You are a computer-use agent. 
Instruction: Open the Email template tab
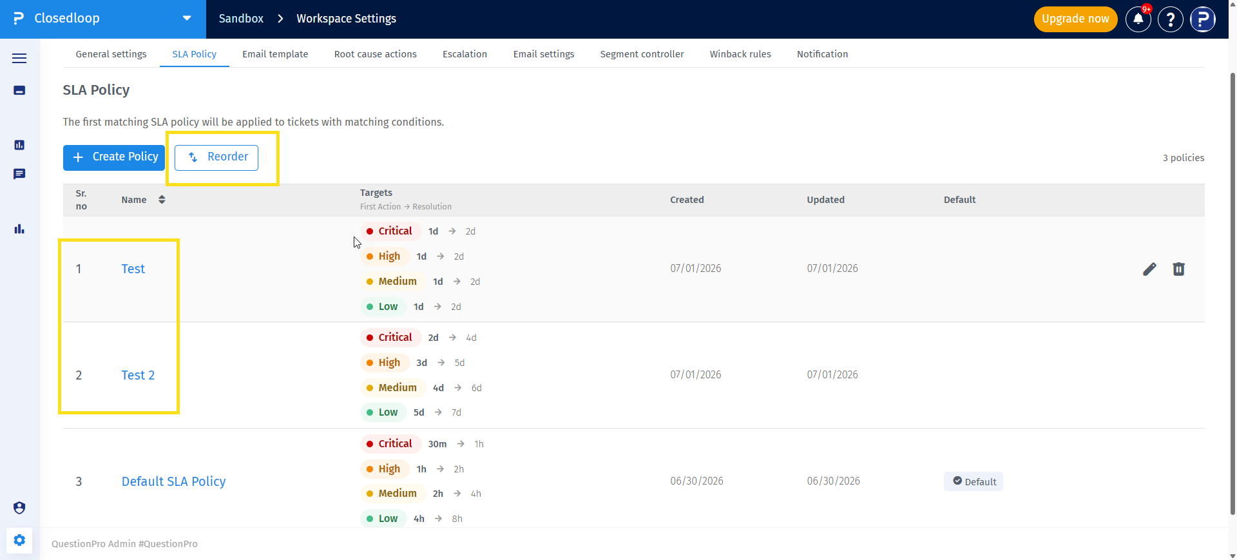pos(275,54)
